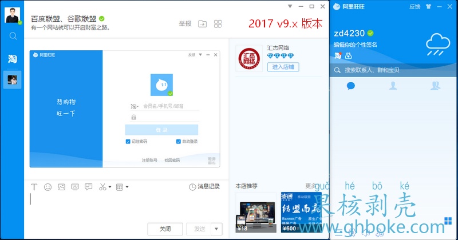
Task: Report the contact via 举报
Action: click(x=185, y=23)
